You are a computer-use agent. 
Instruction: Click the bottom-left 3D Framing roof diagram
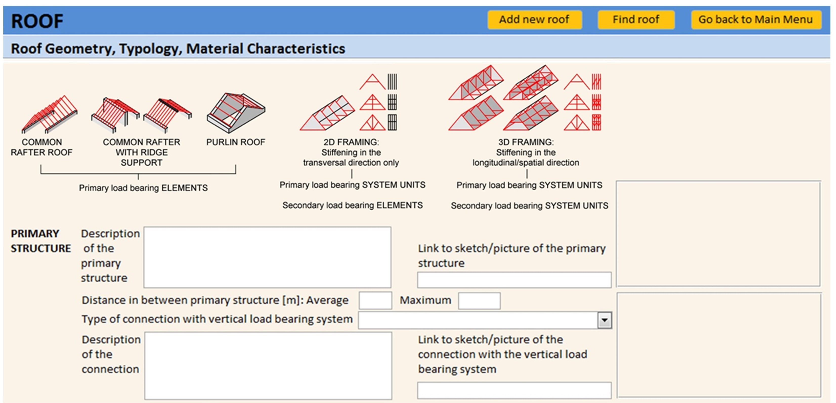[476, 113]
